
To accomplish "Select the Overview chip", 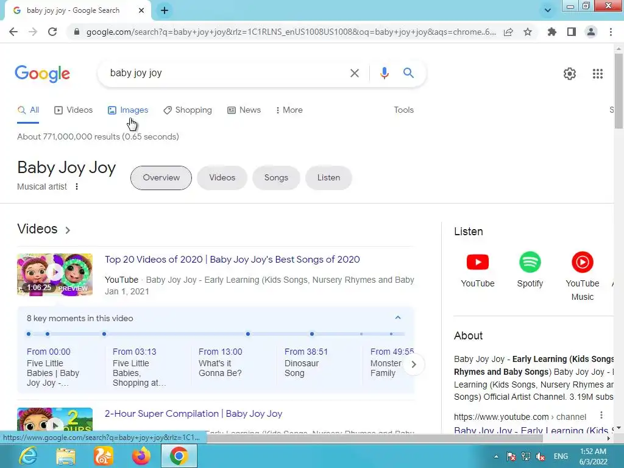I will (161, 178).
